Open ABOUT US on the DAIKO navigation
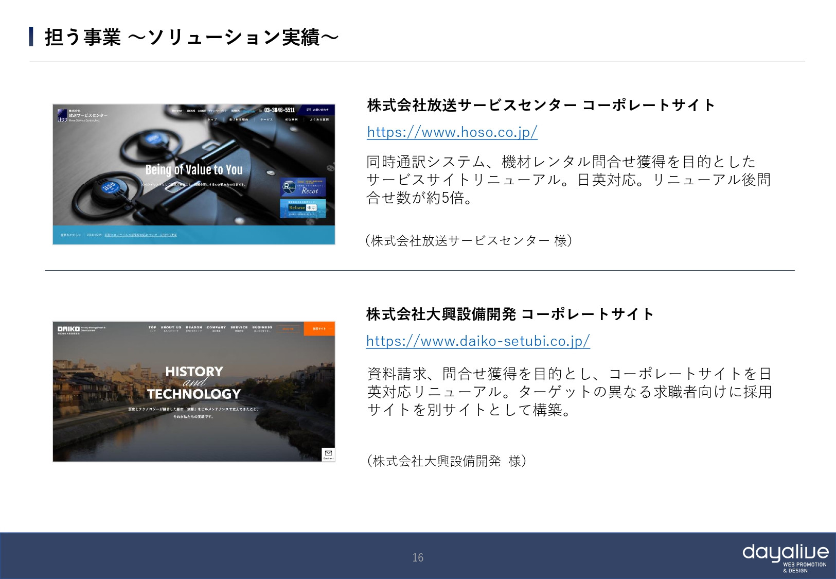The height and width of the screenshot is (579, 836). 171,327
